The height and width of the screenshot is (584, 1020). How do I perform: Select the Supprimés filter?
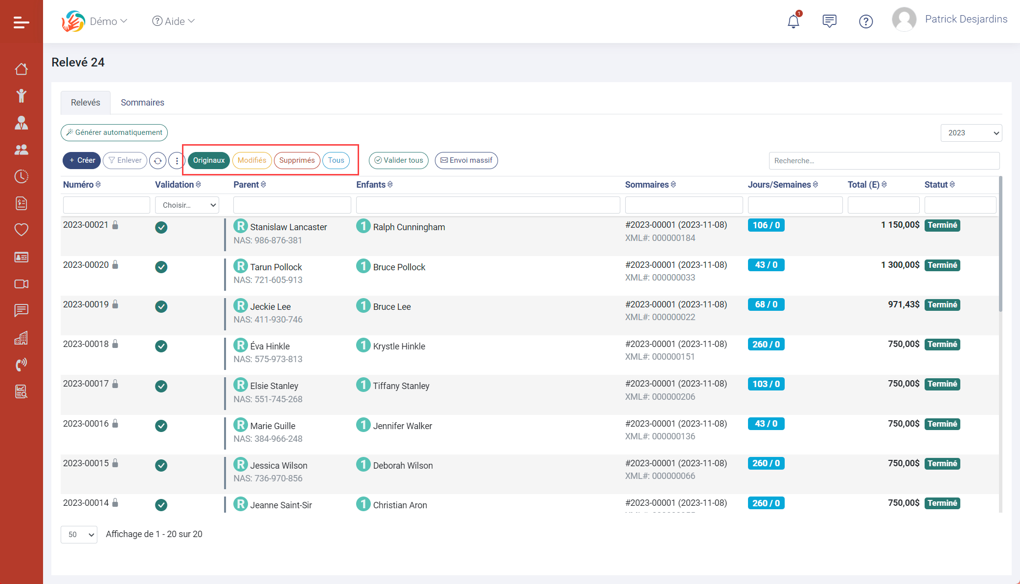(297, 160)
